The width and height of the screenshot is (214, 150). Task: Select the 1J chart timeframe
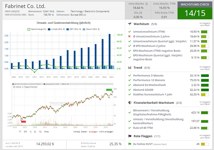(x=30, y=132)
